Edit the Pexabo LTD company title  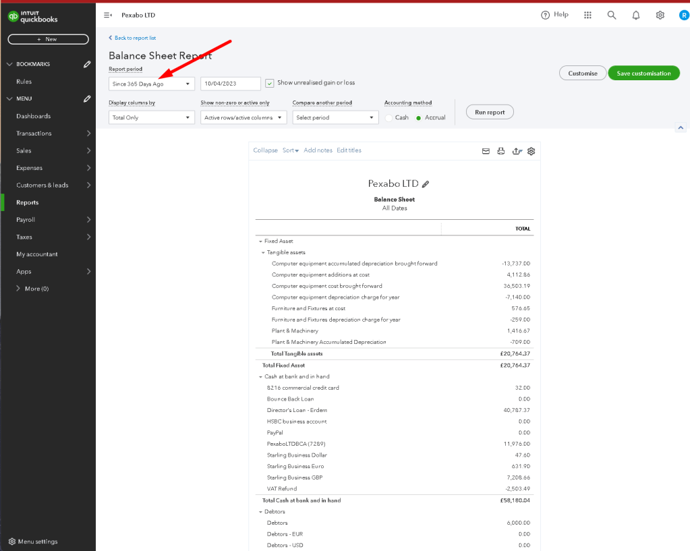(426, 184)
